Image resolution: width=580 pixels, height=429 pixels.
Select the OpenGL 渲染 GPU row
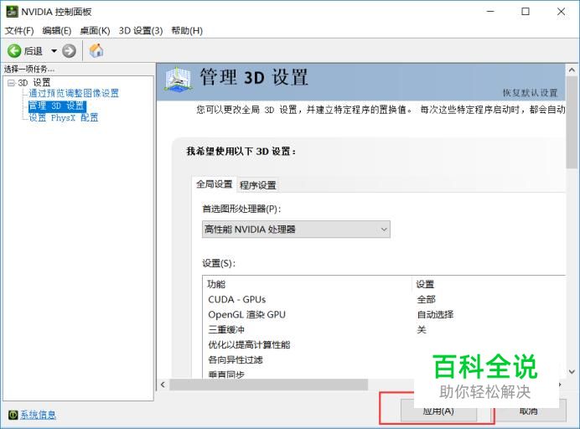(x=384, y=314)
